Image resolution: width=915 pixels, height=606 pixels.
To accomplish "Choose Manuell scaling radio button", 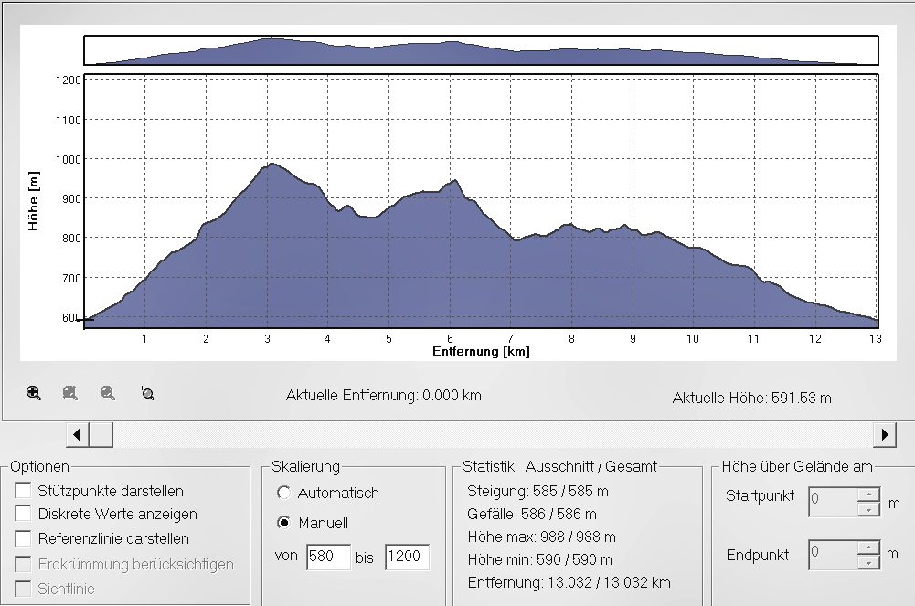I will (x=283, y=524).
